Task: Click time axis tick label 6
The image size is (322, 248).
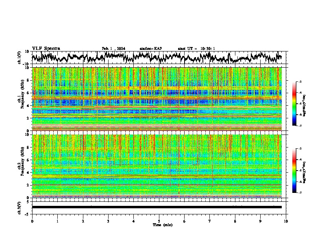Action: [185, 221]
